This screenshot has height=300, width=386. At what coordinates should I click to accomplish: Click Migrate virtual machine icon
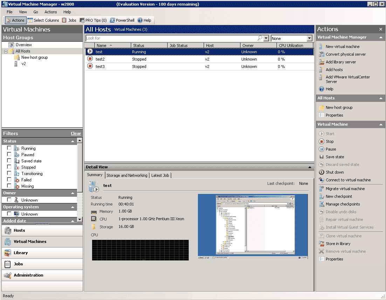(x=321, y=189)
